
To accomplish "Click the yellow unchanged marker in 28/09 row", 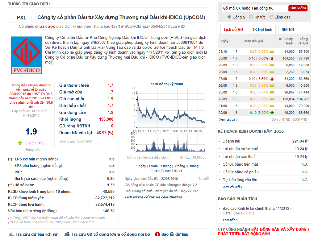I will [x=272, y=72].
